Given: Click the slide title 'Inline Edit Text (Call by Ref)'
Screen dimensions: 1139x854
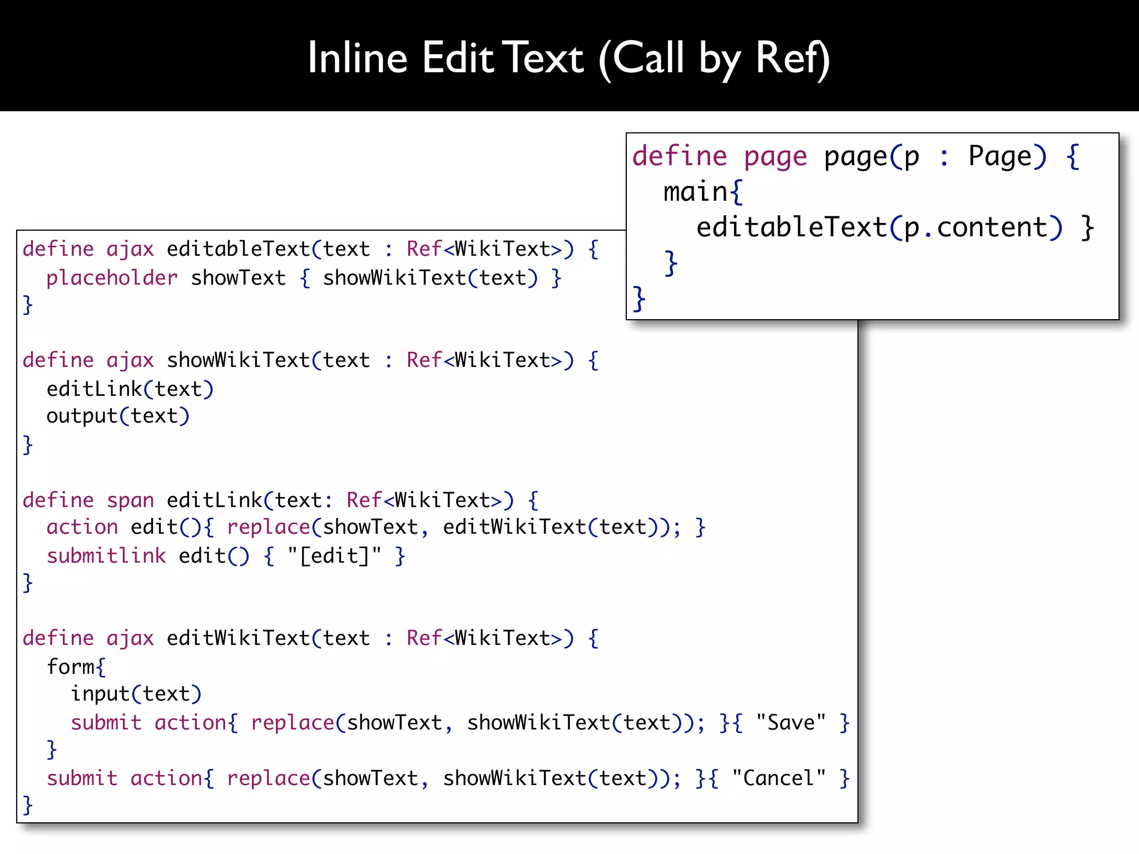Looking at the screenshot, I should pos(569,58).
